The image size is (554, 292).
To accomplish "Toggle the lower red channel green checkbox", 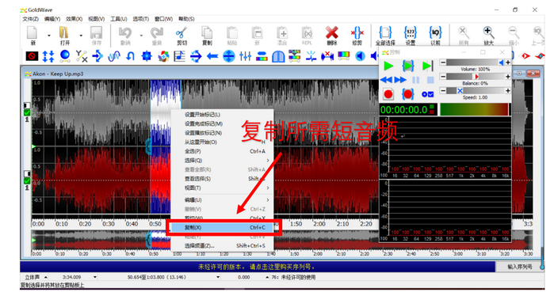I will pyautogui.click(x=27, y=181).
